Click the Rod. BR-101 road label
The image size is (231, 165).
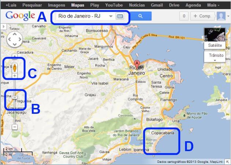[176, 37]
